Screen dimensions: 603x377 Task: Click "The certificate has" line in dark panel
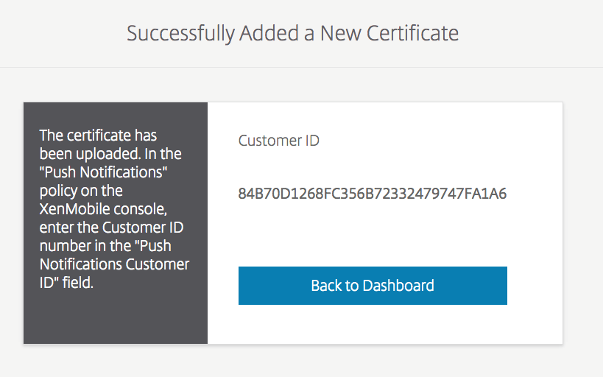click(98, 135)
